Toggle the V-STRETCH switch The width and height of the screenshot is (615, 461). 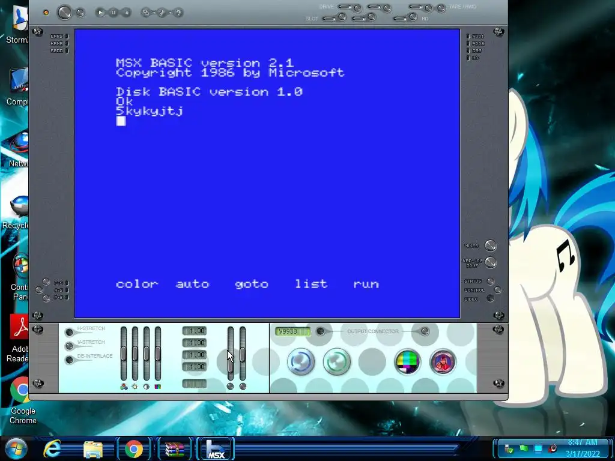coord(70,346)
